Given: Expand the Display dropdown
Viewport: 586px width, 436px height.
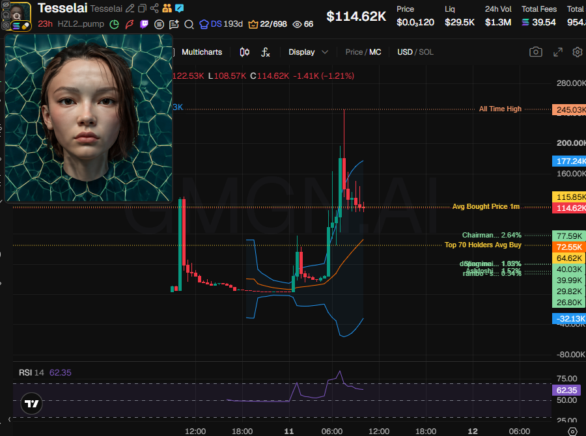Looking at the screenshot, I should 308,52.
